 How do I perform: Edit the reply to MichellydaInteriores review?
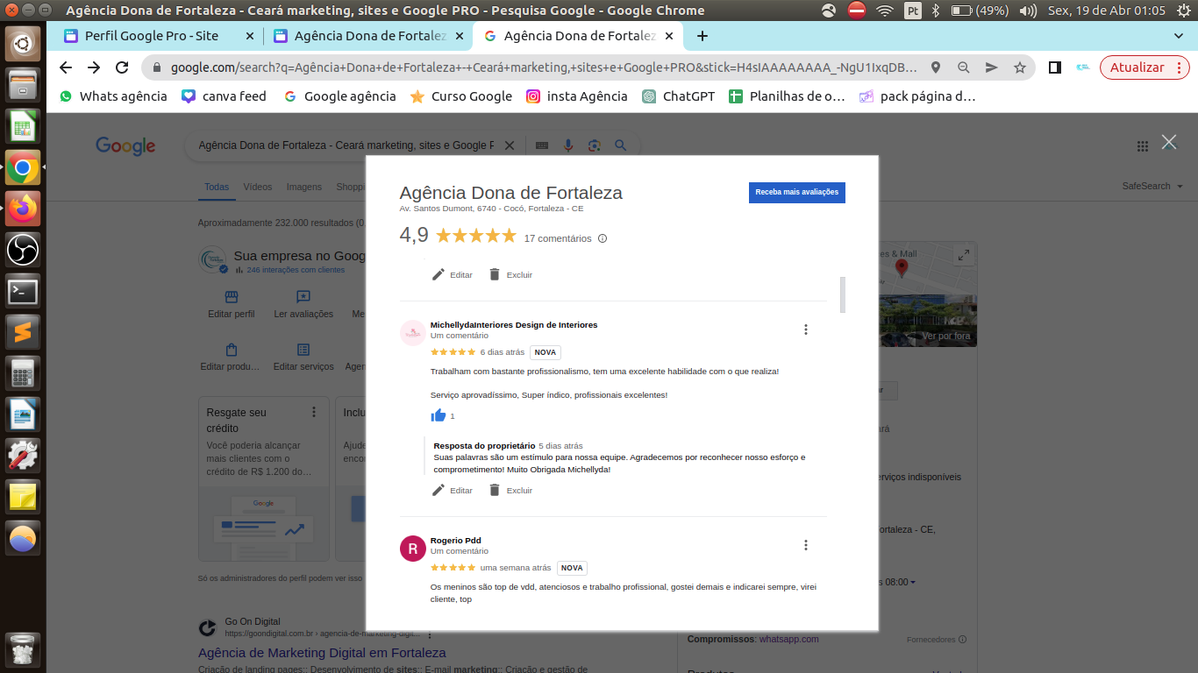(x=453, y=491)
